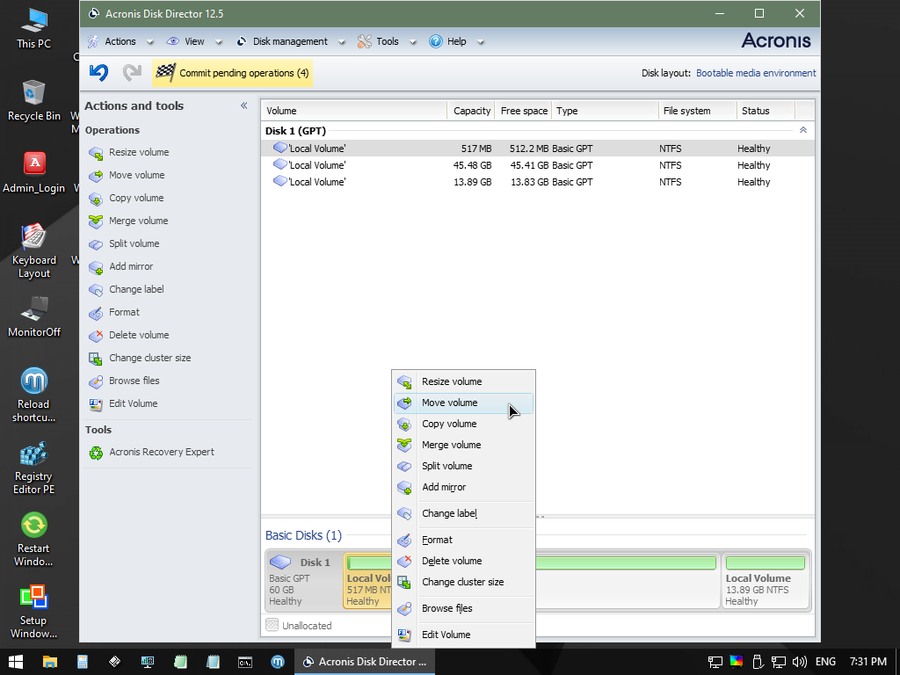Screen dimensions: 900x675
Task: Open the Windows Start button
Action: [x=16, y=662]
